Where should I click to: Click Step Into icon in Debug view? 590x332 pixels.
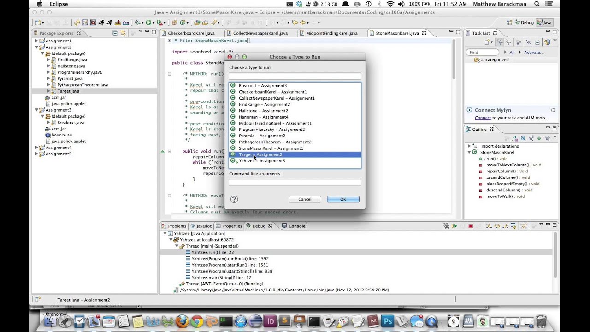tap(489, 226)
